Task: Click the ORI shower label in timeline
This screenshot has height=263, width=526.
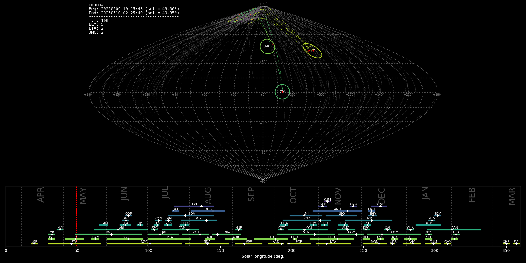Action: (x=309, y=228)
